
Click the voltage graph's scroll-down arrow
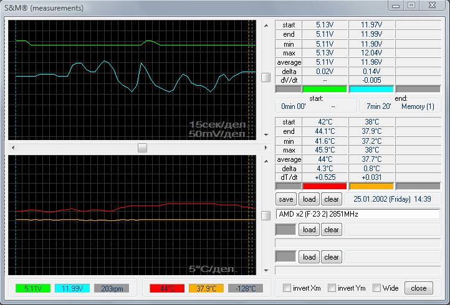(x=266, y=134)
